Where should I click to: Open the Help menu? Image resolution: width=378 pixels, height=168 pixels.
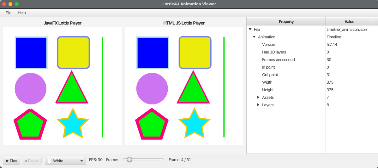(x=22, y=13)
